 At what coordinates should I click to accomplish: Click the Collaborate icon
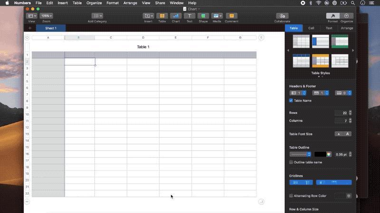[282, 16]
